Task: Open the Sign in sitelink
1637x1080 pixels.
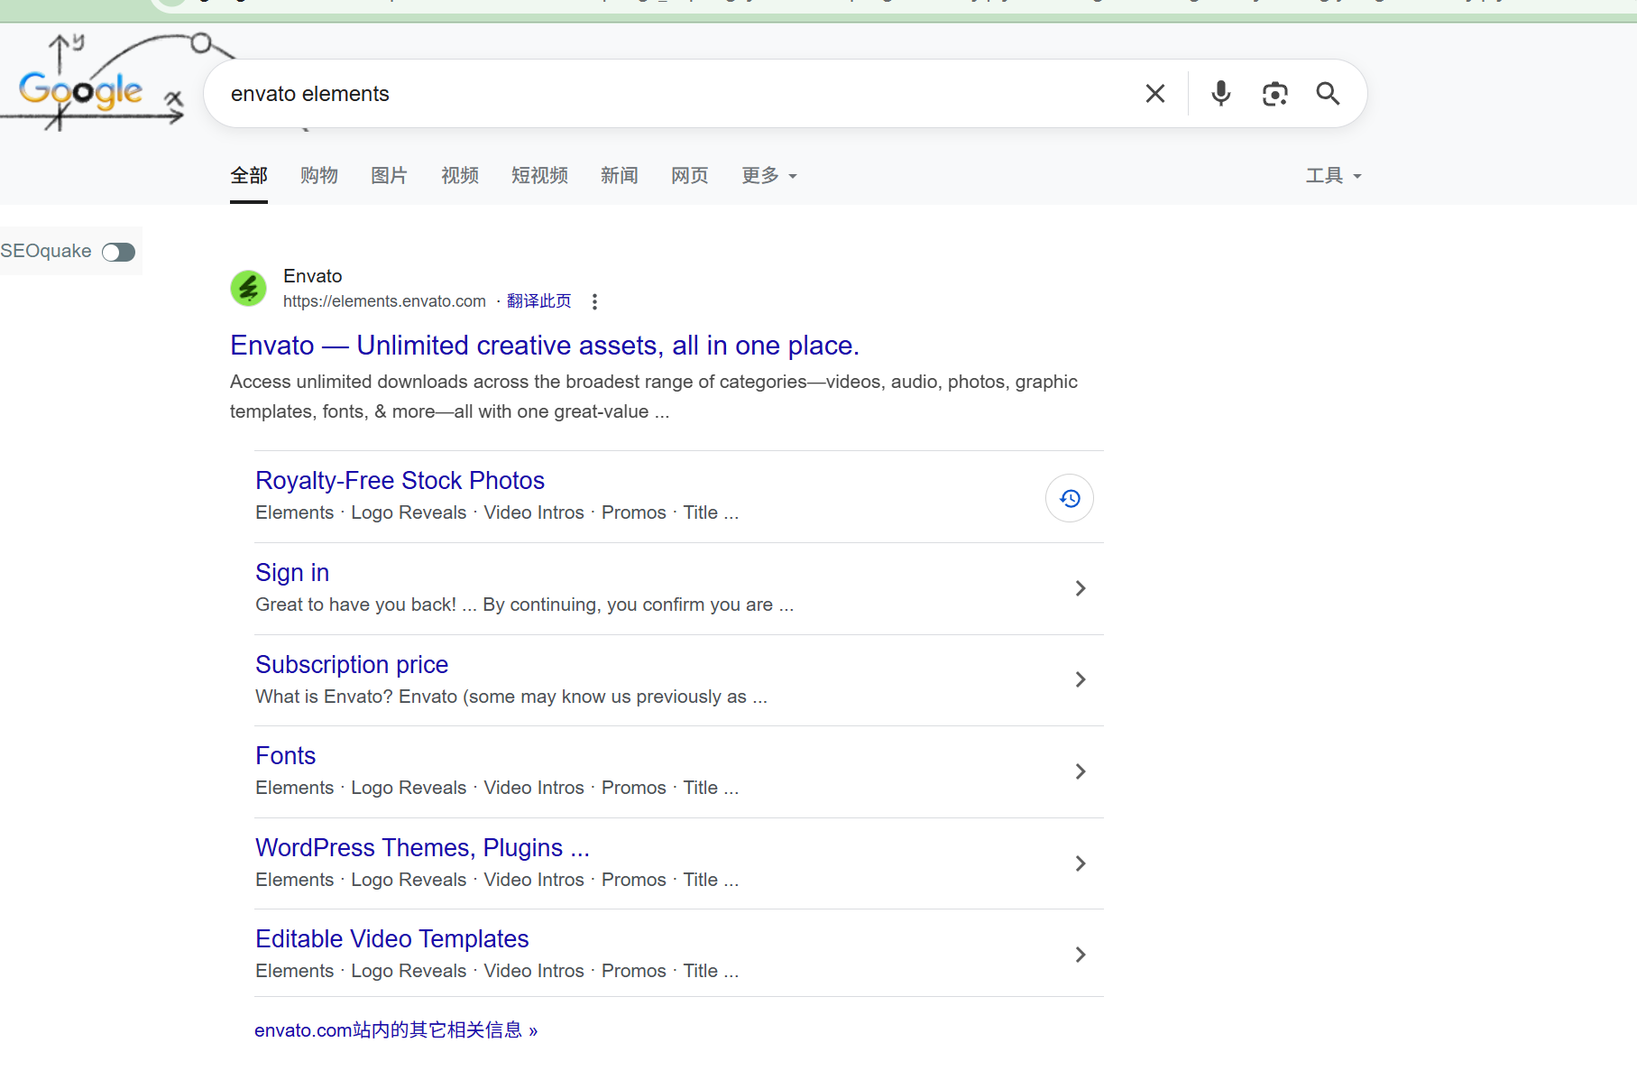Action: (x=292, y=573)
